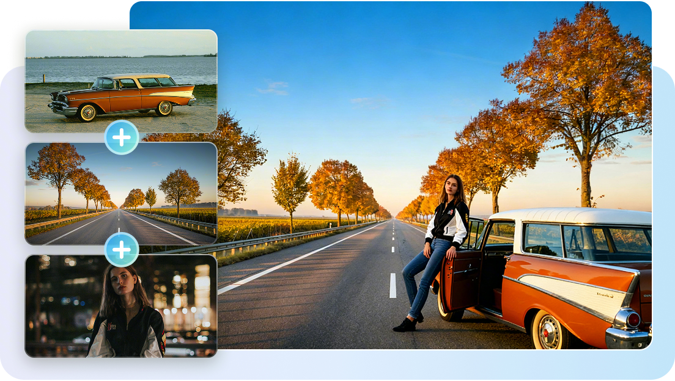Select the orange station wagon thumbnail

[121, 81]
